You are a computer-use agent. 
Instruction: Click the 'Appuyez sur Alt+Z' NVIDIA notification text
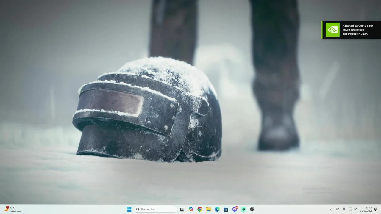358,30
